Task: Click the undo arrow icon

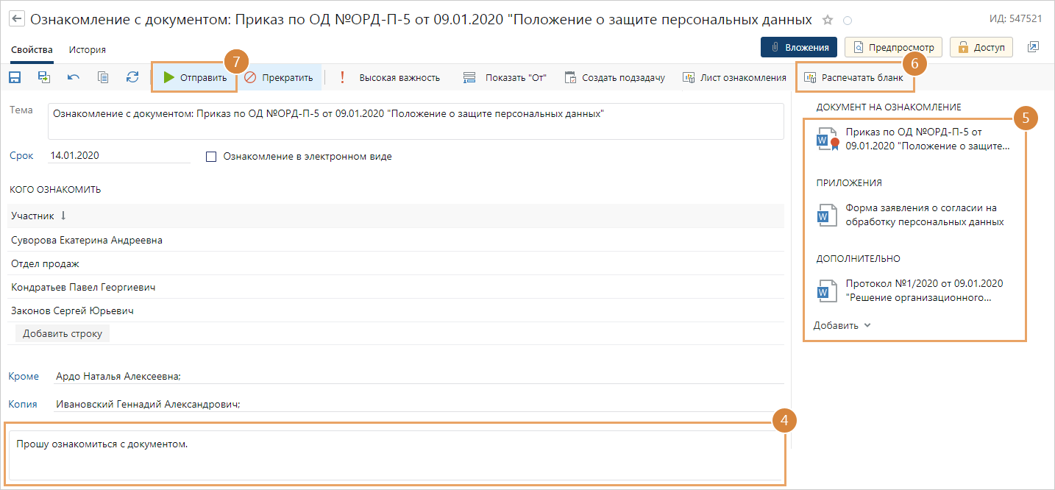Action: click(74, 77)
